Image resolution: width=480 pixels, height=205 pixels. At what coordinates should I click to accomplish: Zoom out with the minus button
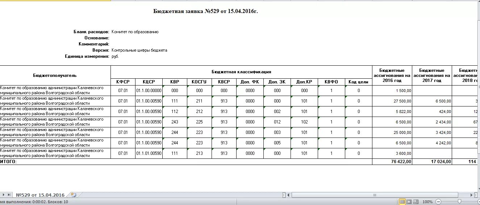point(438,202)
